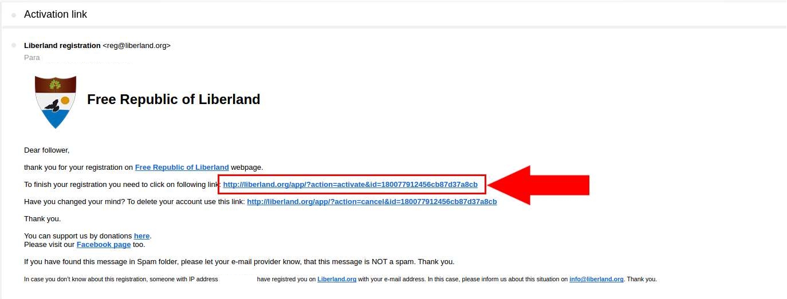Viewport: 787px width, 299px height.
Task: Select the 'Activation link' subject title
Action: [x=56, y=14]
